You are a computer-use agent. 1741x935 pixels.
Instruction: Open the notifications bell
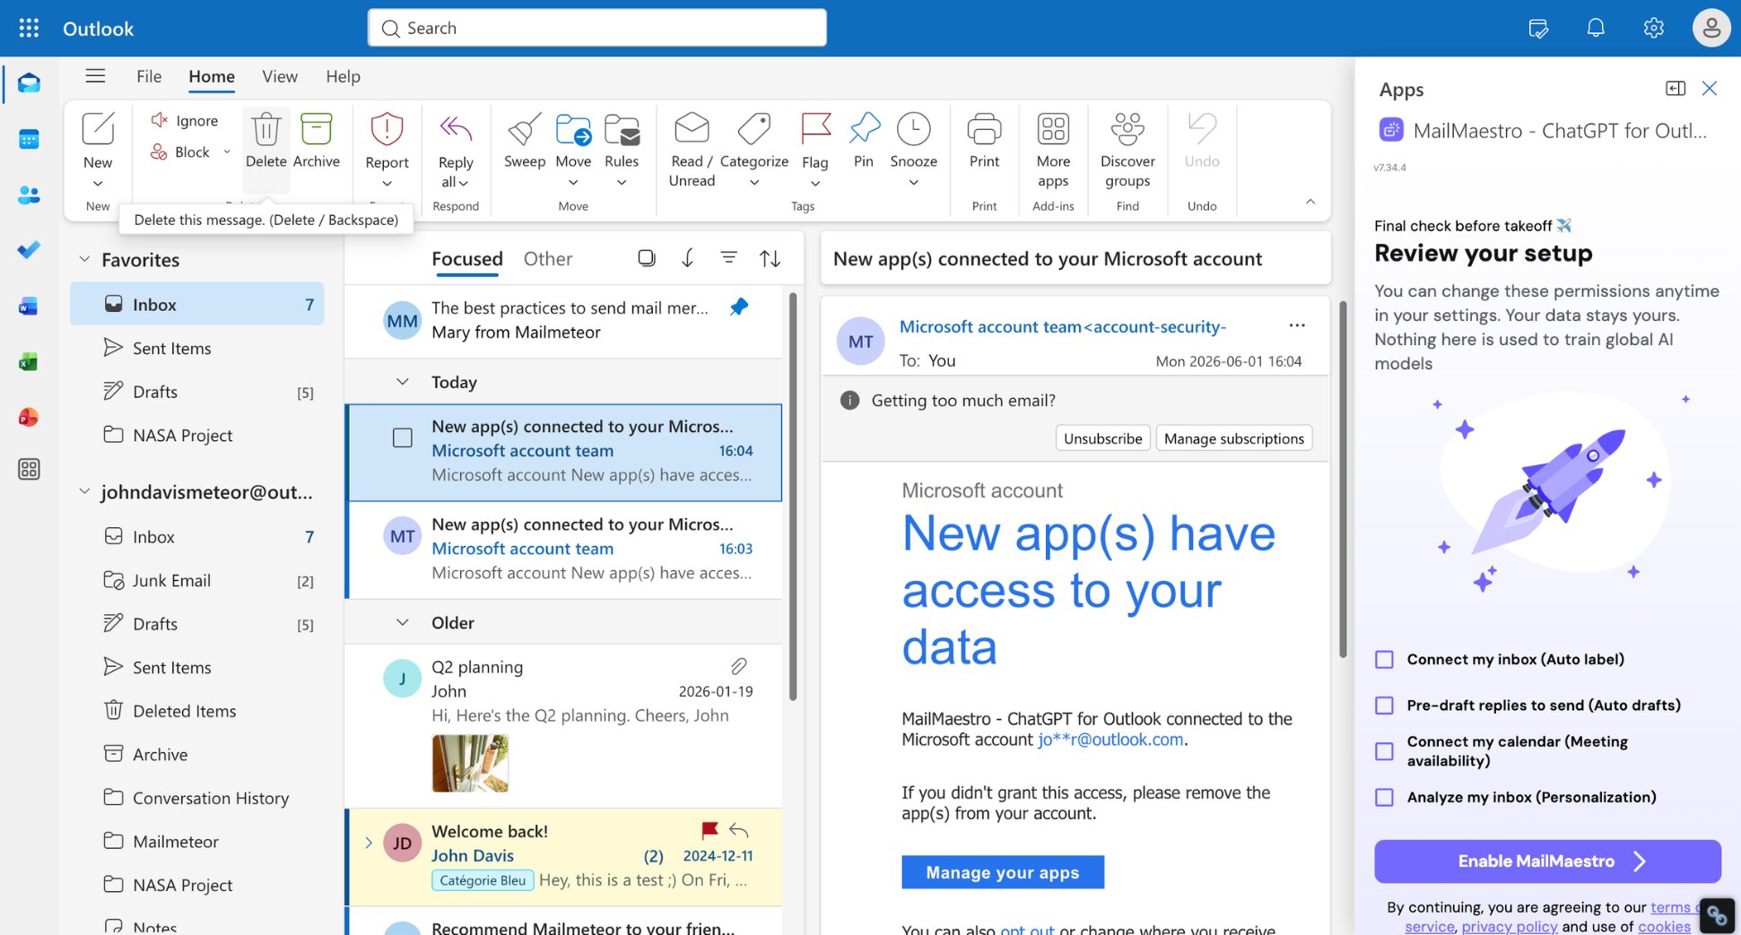(x=1596, y=28)
